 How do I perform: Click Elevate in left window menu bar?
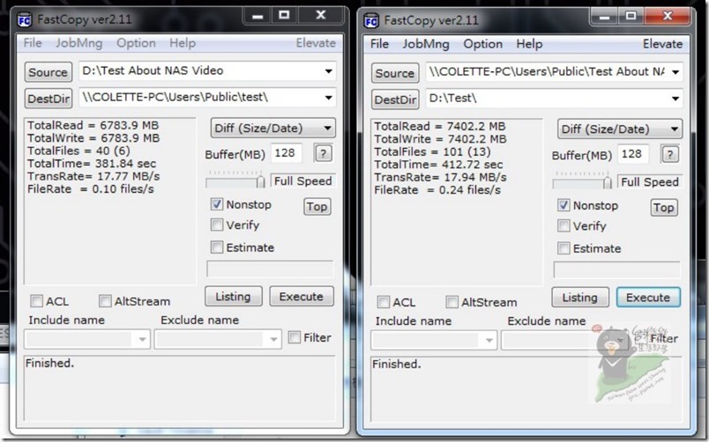[316, 43]
